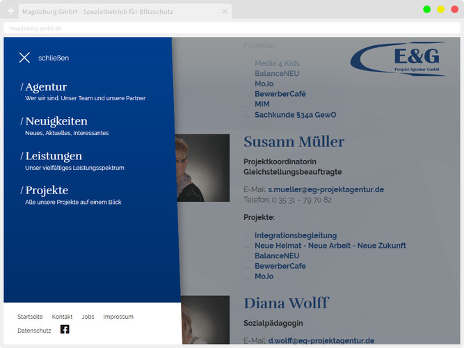Click the s.mueller@eg-projektagentur.de email link
This screenshot has width=464, height=348.
coord(326,189)
